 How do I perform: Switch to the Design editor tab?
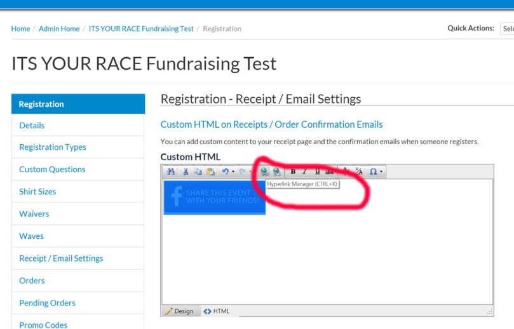point(180,311)
